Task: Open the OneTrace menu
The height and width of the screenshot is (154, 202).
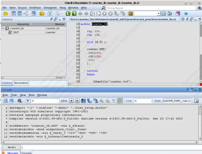Action: (x=35, y=8)
